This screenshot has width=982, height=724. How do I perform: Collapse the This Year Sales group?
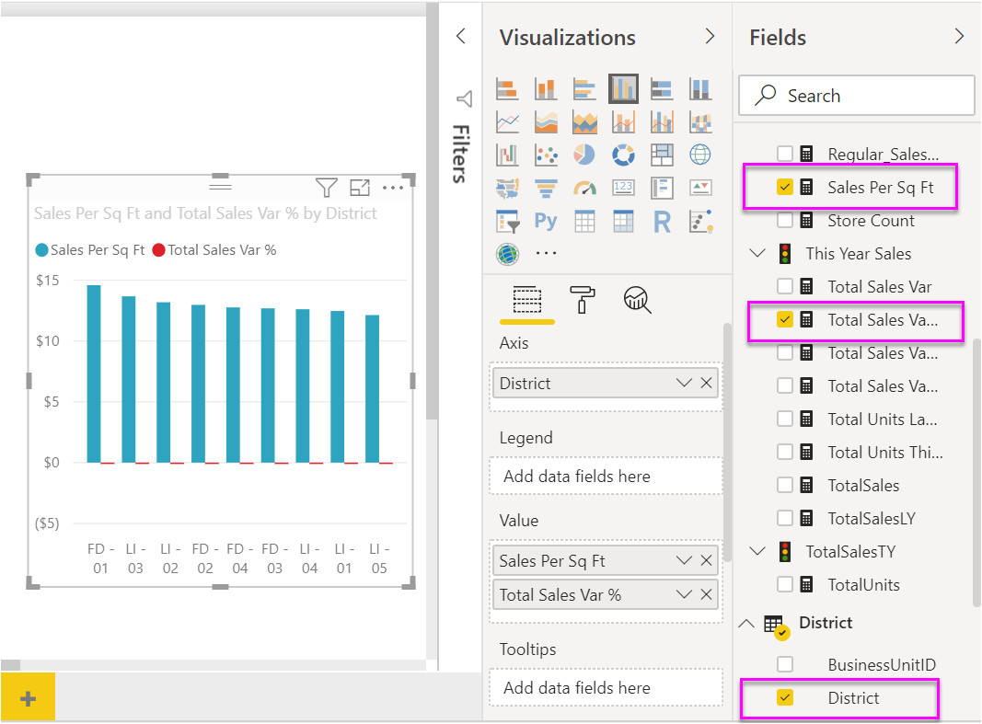(757, 253)
